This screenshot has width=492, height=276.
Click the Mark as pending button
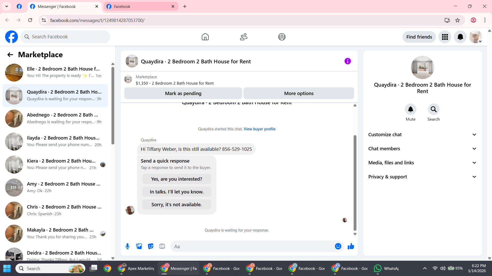[183, 94]
